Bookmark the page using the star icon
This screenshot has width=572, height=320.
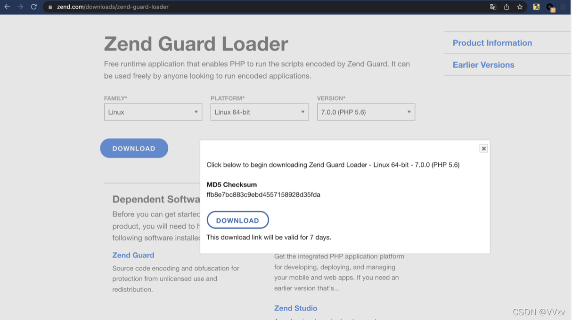point(520,7)
